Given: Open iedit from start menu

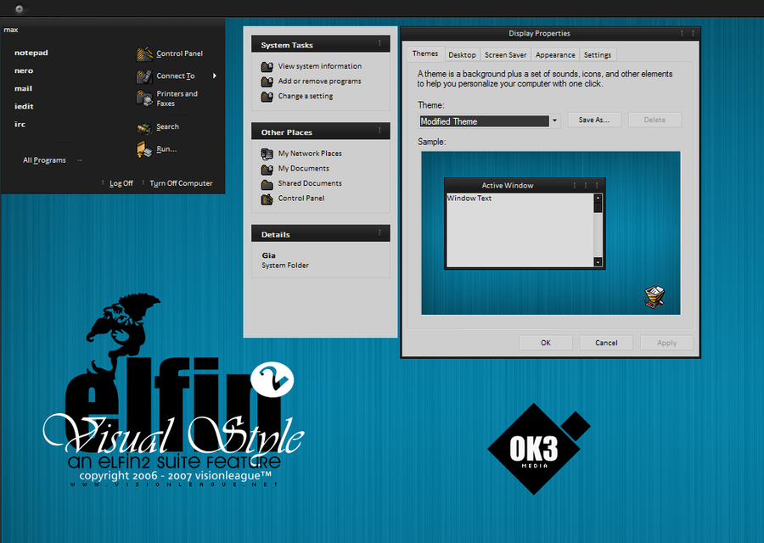Looking at the screenshot, I should (24, 106).
